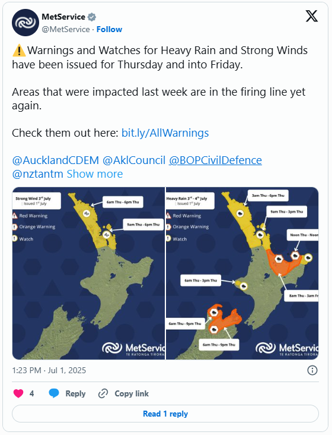
Task: Click the reply speech bubble icon
Action: (x=54, y=393)
